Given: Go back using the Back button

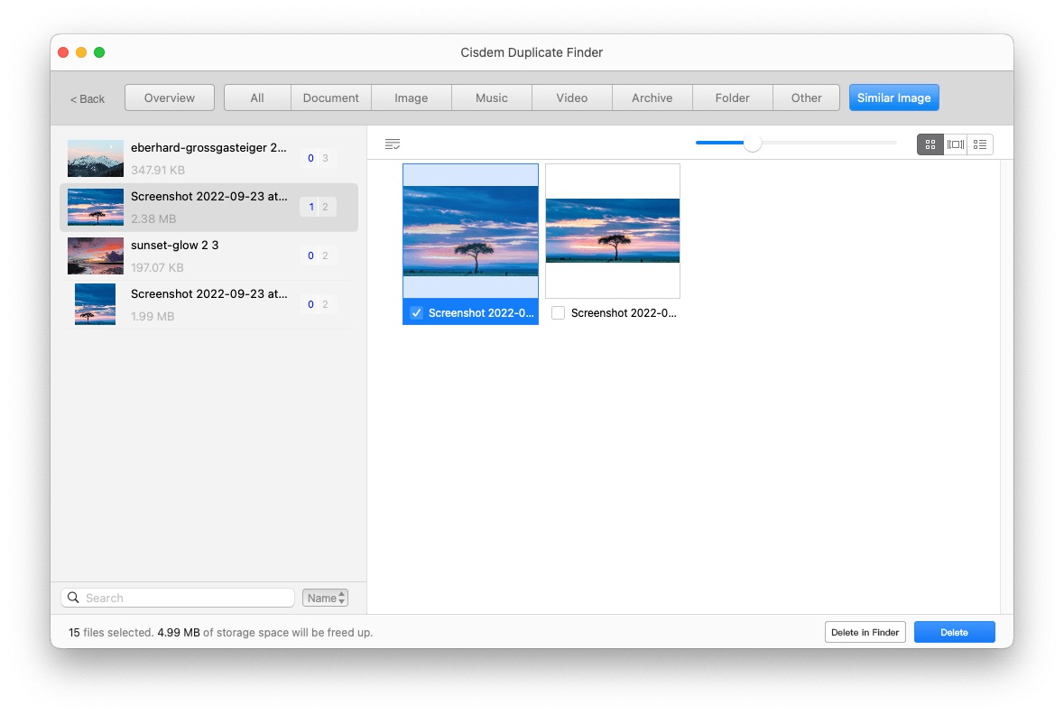Looking at the screenshot, I should [87, 97].
